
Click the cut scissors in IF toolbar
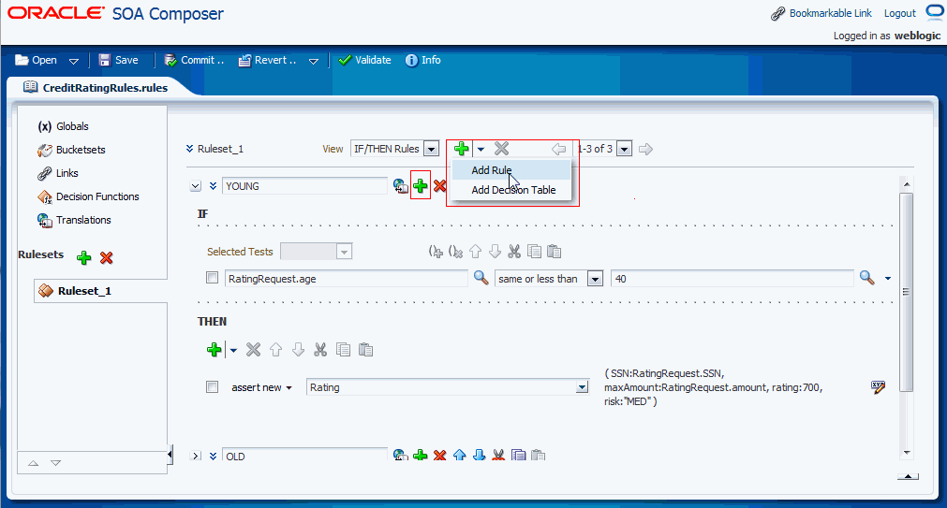click(x=514, y=252)
